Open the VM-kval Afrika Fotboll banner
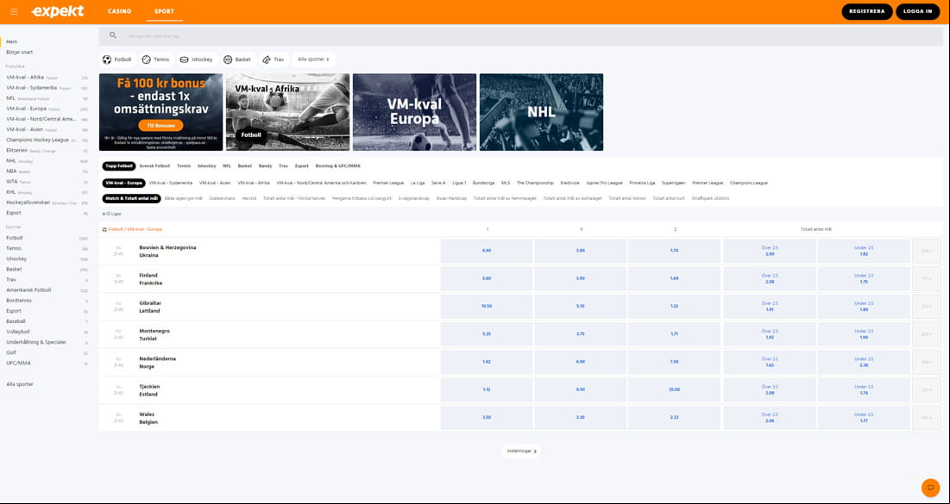Screen dimensions: 950x504 288,112
